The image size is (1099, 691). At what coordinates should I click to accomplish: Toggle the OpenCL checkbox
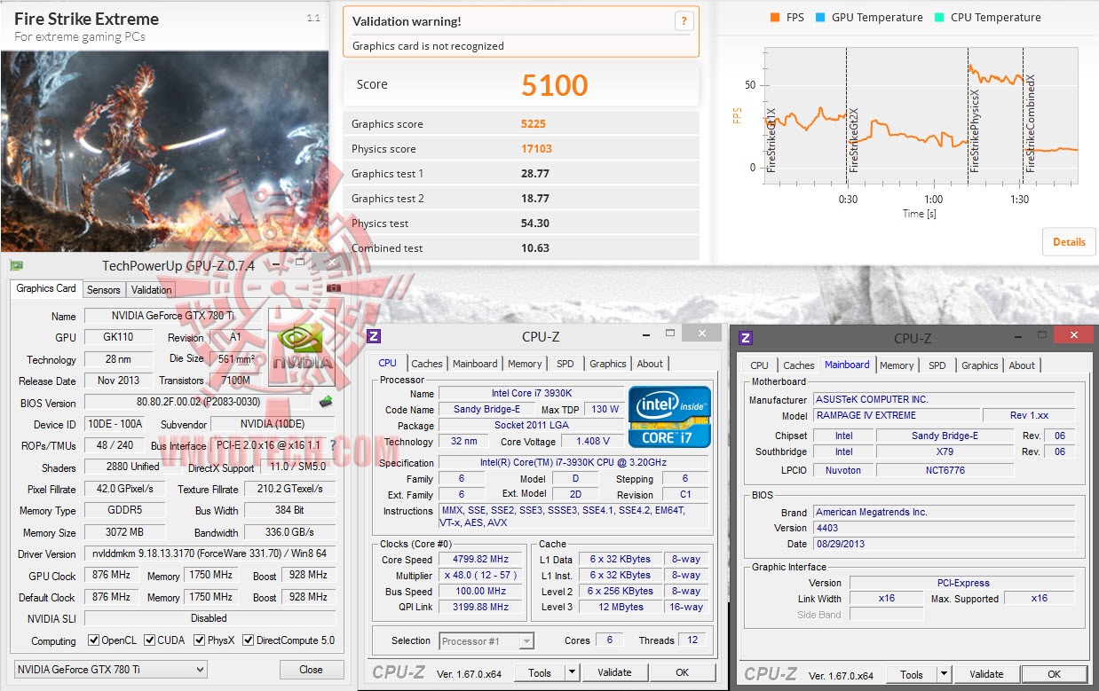(x=93, y=640)
